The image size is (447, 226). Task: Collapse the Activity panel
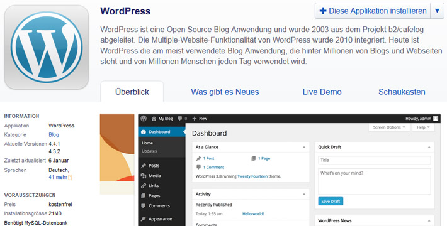click(x=304, y=194)
